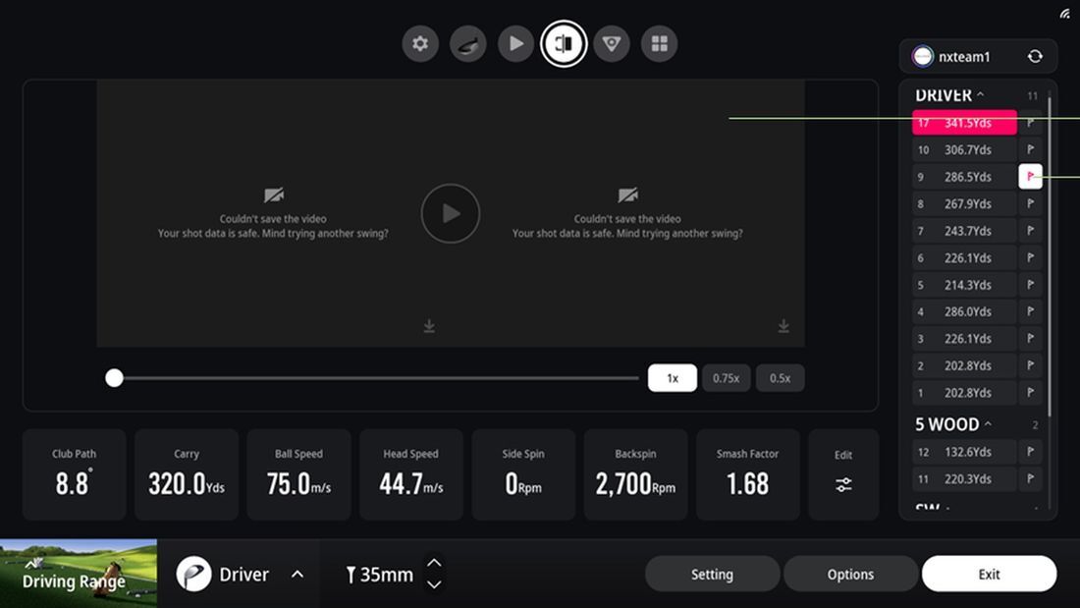Increase the 35mm tee height
Screen dimensions: 1080x608
434,563
